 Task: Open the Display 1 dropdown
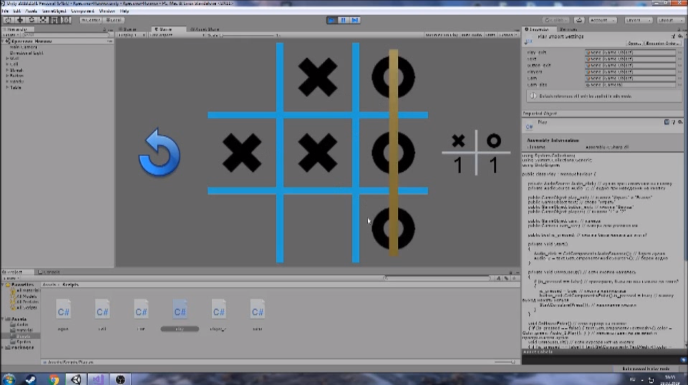(x=131, y=35)
